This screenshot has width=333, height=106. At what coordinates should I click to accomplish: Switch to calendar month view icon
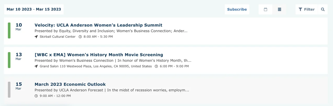click(x=265, y=9)
